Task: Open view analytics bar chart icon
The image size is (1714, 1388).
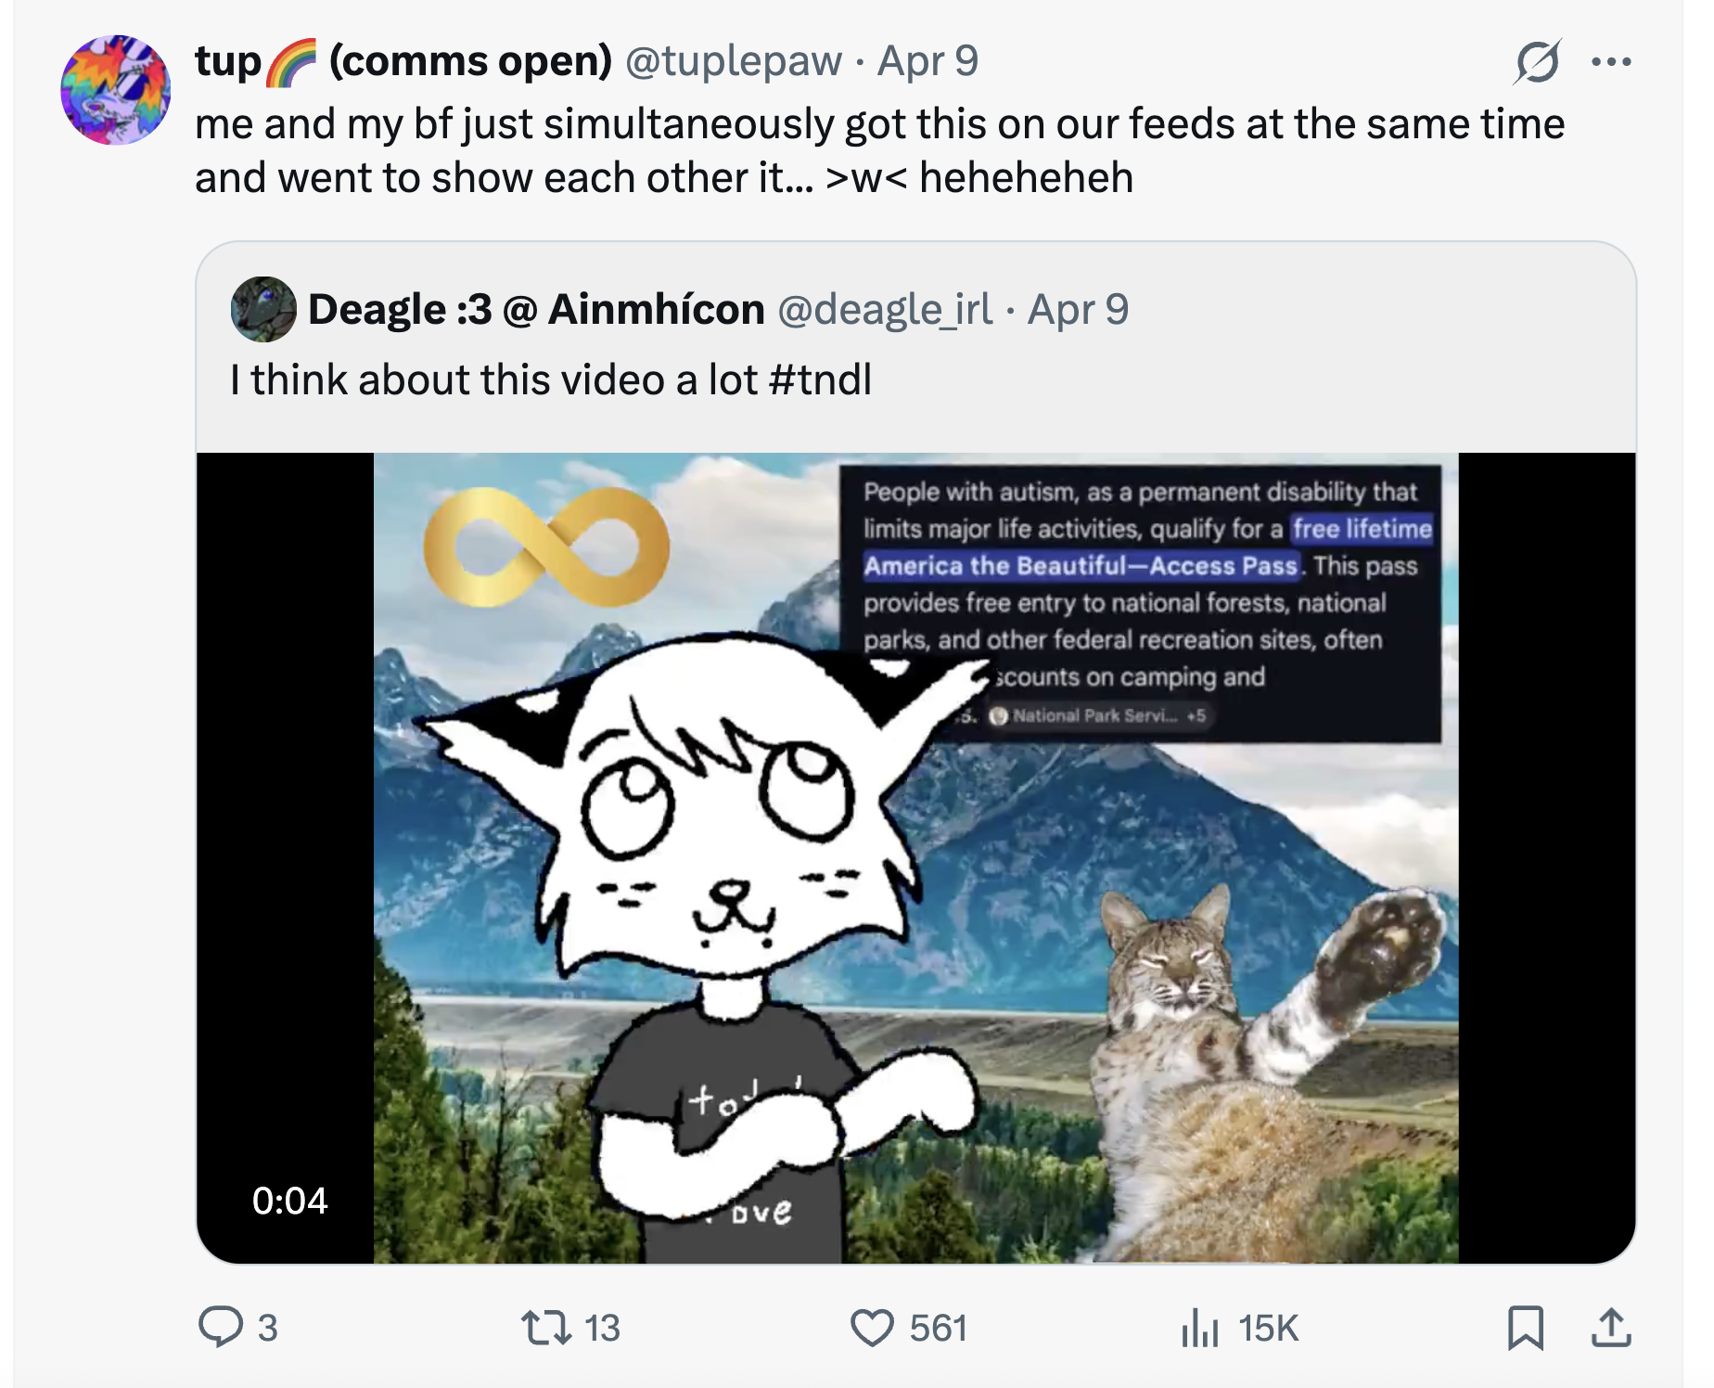Action: (x=1199, y=1326)
